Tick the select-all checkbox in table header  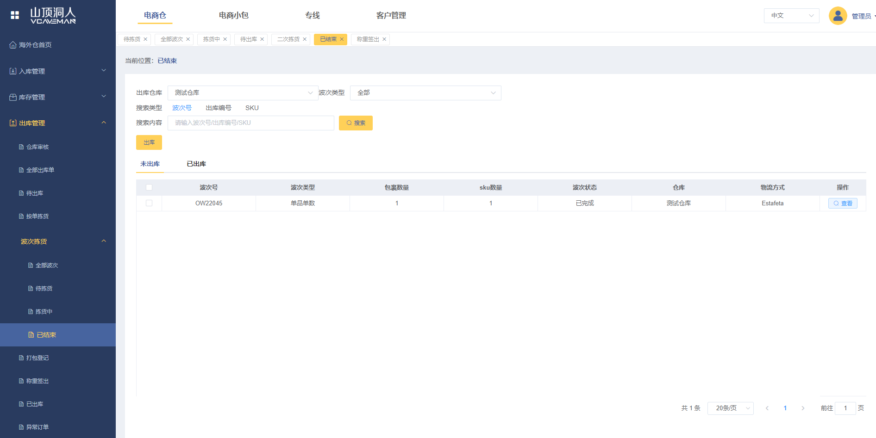click(149, 187)
